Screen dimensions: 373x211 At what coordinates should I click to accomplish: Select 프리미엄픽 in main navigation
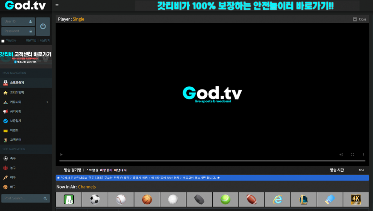click(26, 93)
